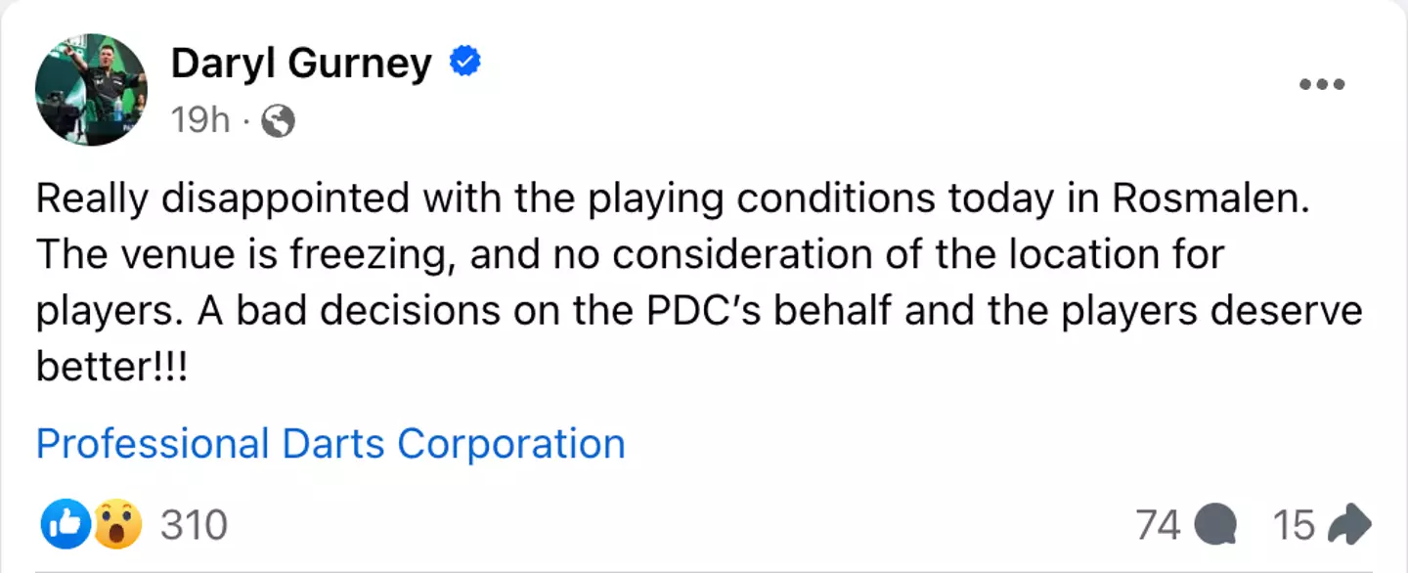The width and height of the screenshot is (1408, 573).
Task: Open the 19h post timestamp
Action: point(199,120)
